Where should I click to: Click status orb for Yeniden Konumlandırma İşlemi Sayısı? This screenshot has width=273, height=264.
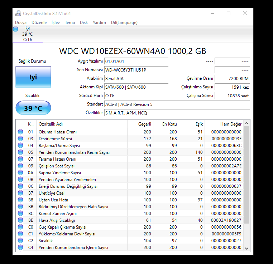[x=20, y=247]
